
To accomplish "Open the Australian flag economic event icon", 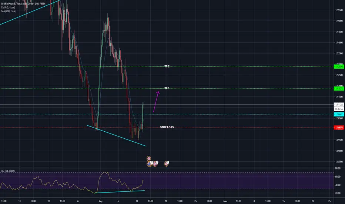I will 150,164.
